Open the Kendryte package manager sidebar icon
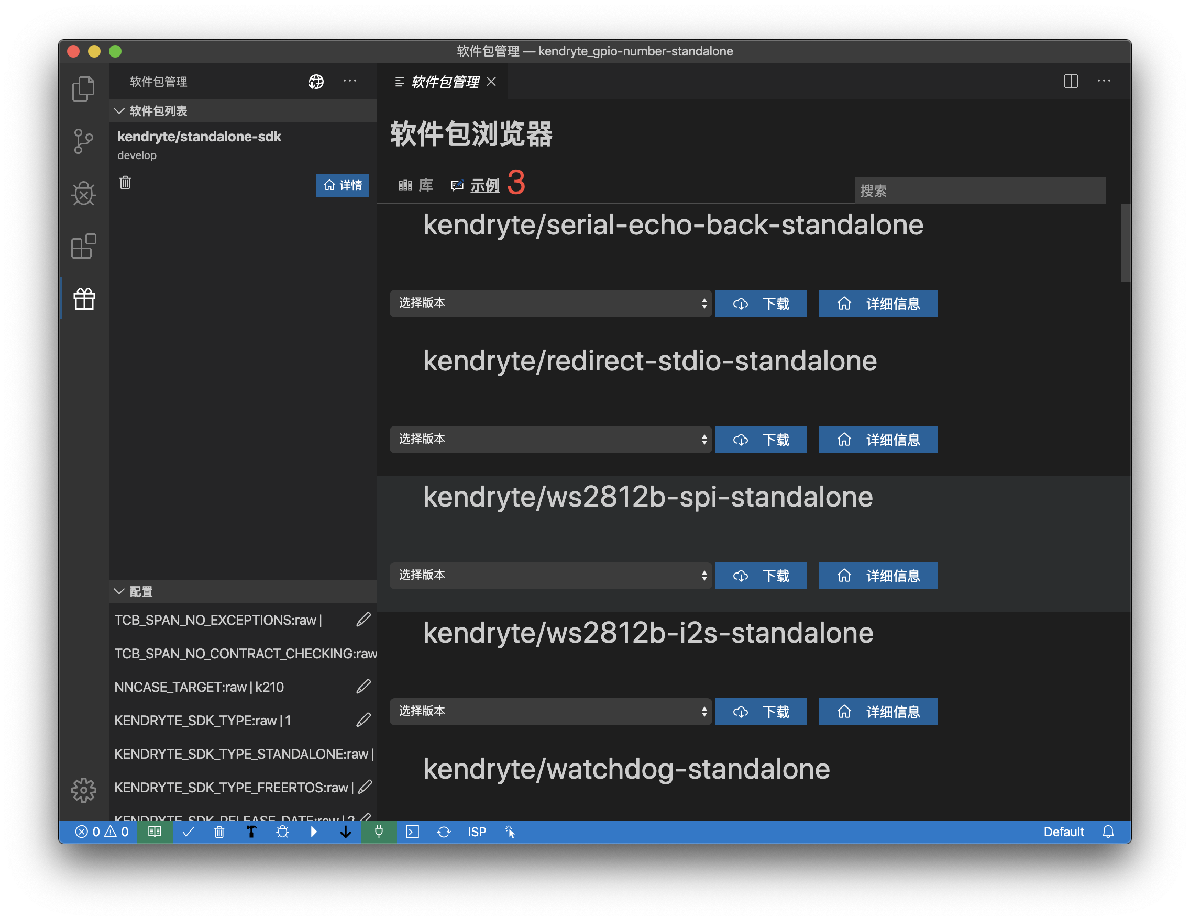 click(84, 298)
